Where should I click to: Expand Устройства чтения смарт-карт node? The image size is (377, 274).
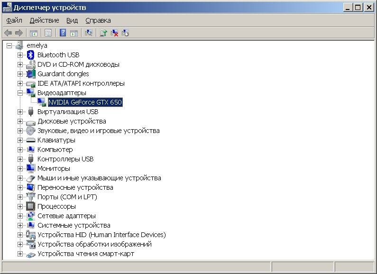(20, 254)
